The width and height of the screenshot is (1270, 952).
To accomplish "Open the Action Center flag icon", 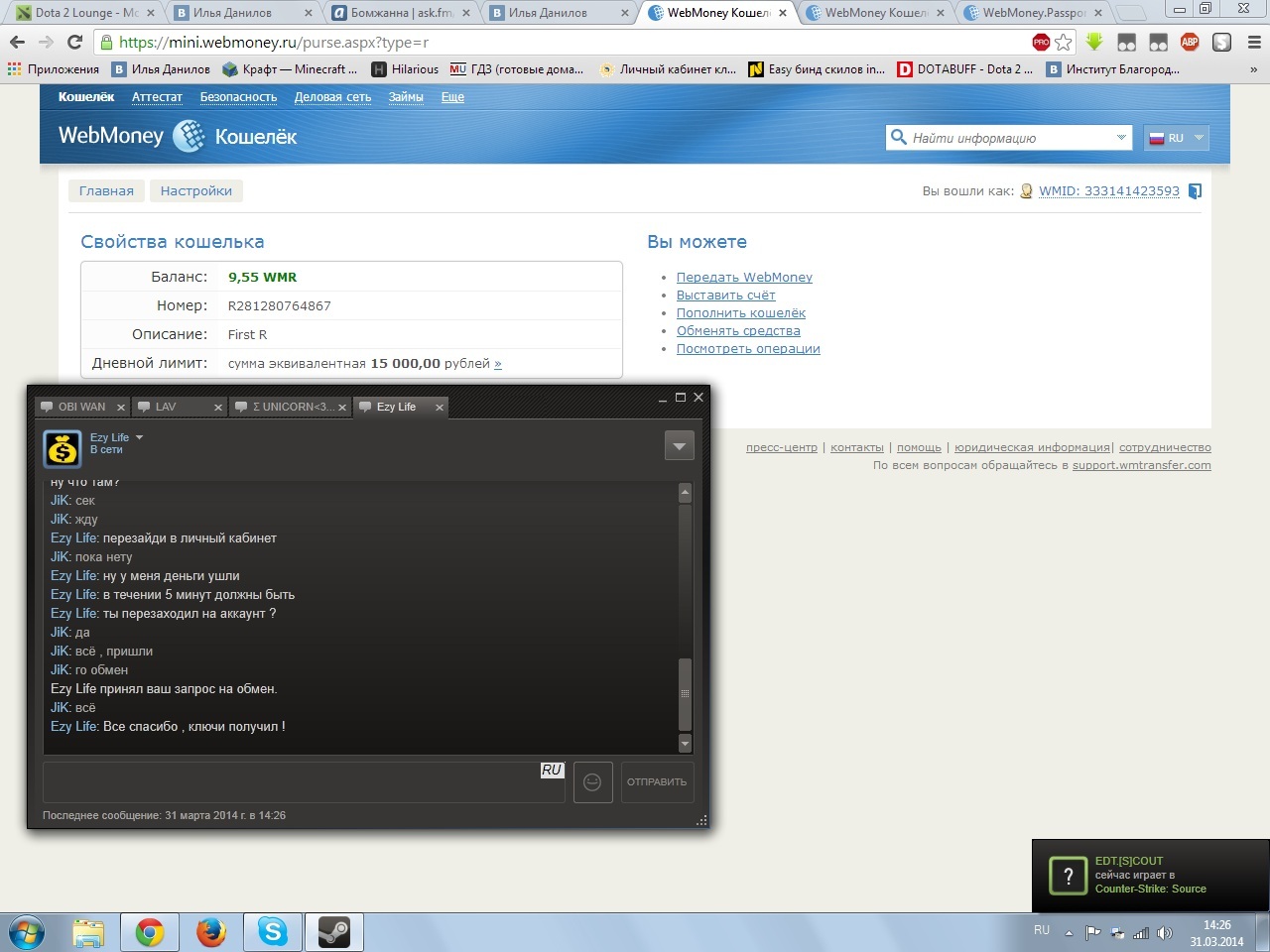I will click(1093, 933).
